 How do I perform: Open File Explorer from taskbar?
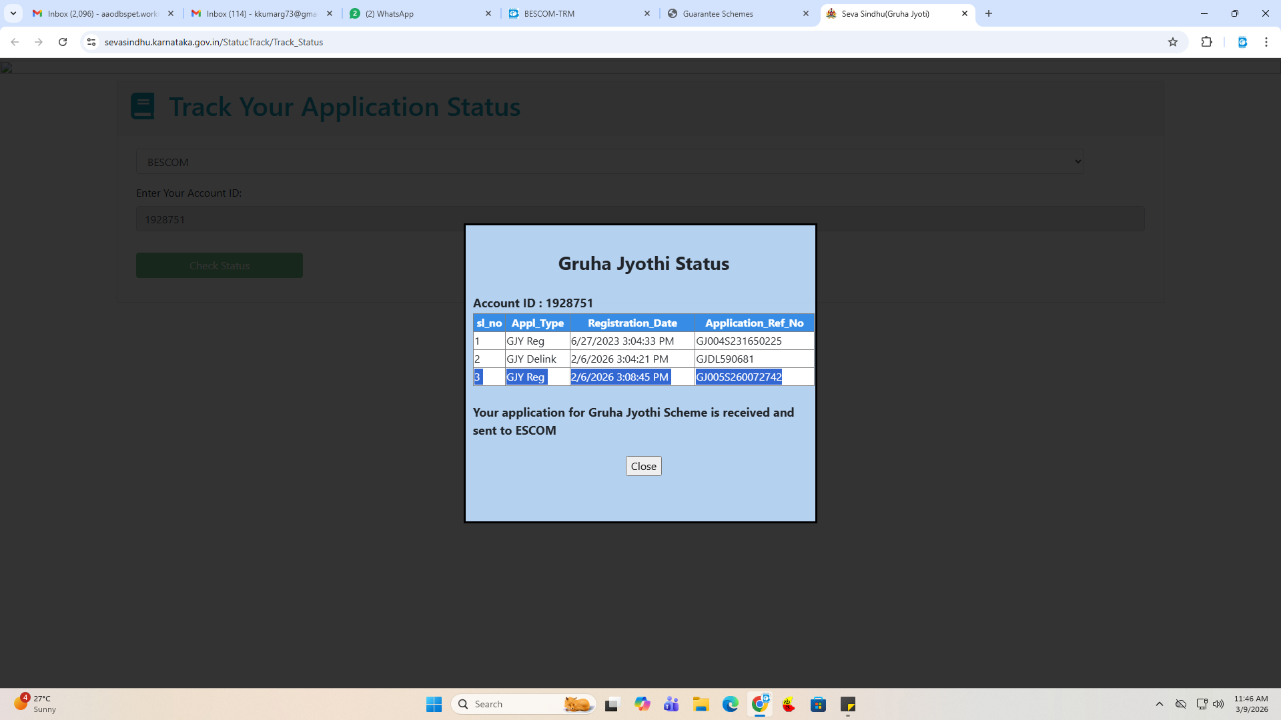click(701, 704)
